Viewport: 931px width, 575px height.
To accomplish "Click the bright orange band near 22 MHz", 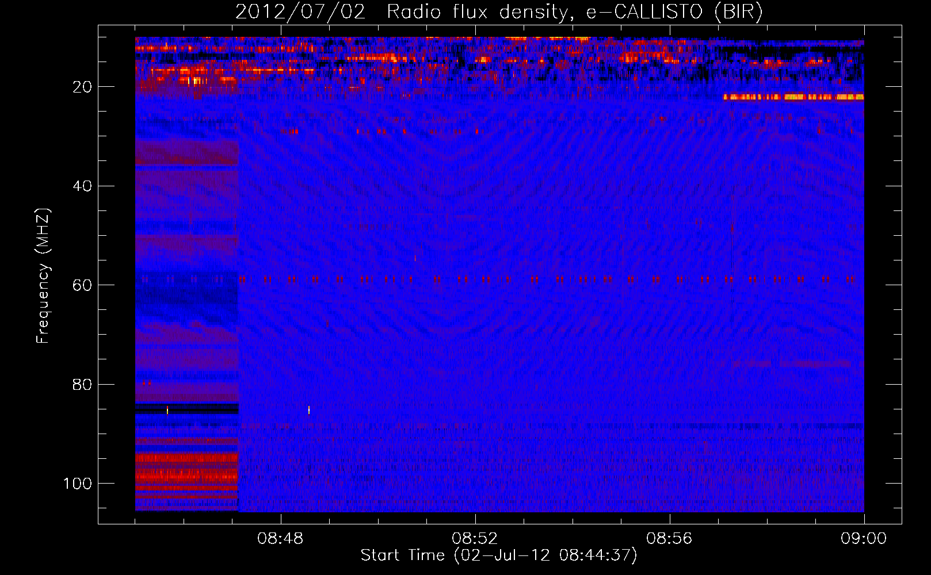I will [793, 97].
